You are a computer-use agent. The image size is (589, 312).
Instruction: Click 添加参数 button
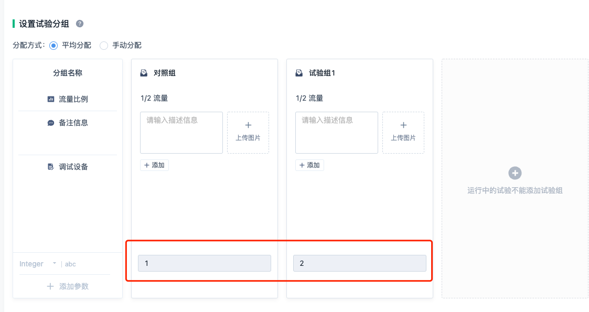[68, 286]
